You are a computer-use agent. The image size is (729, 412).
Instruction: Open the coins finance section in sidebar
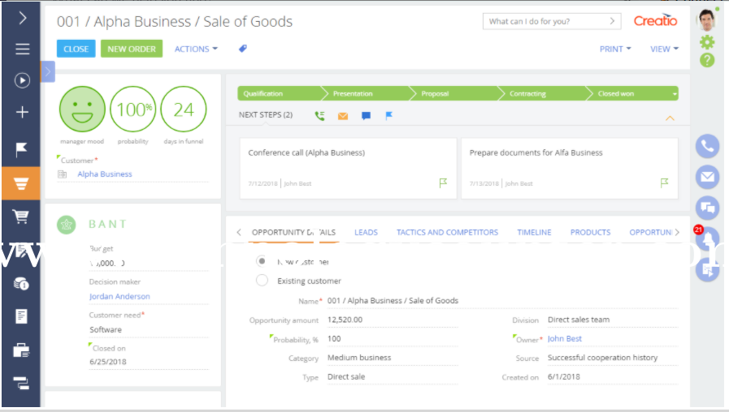click(x=21, y=284)
